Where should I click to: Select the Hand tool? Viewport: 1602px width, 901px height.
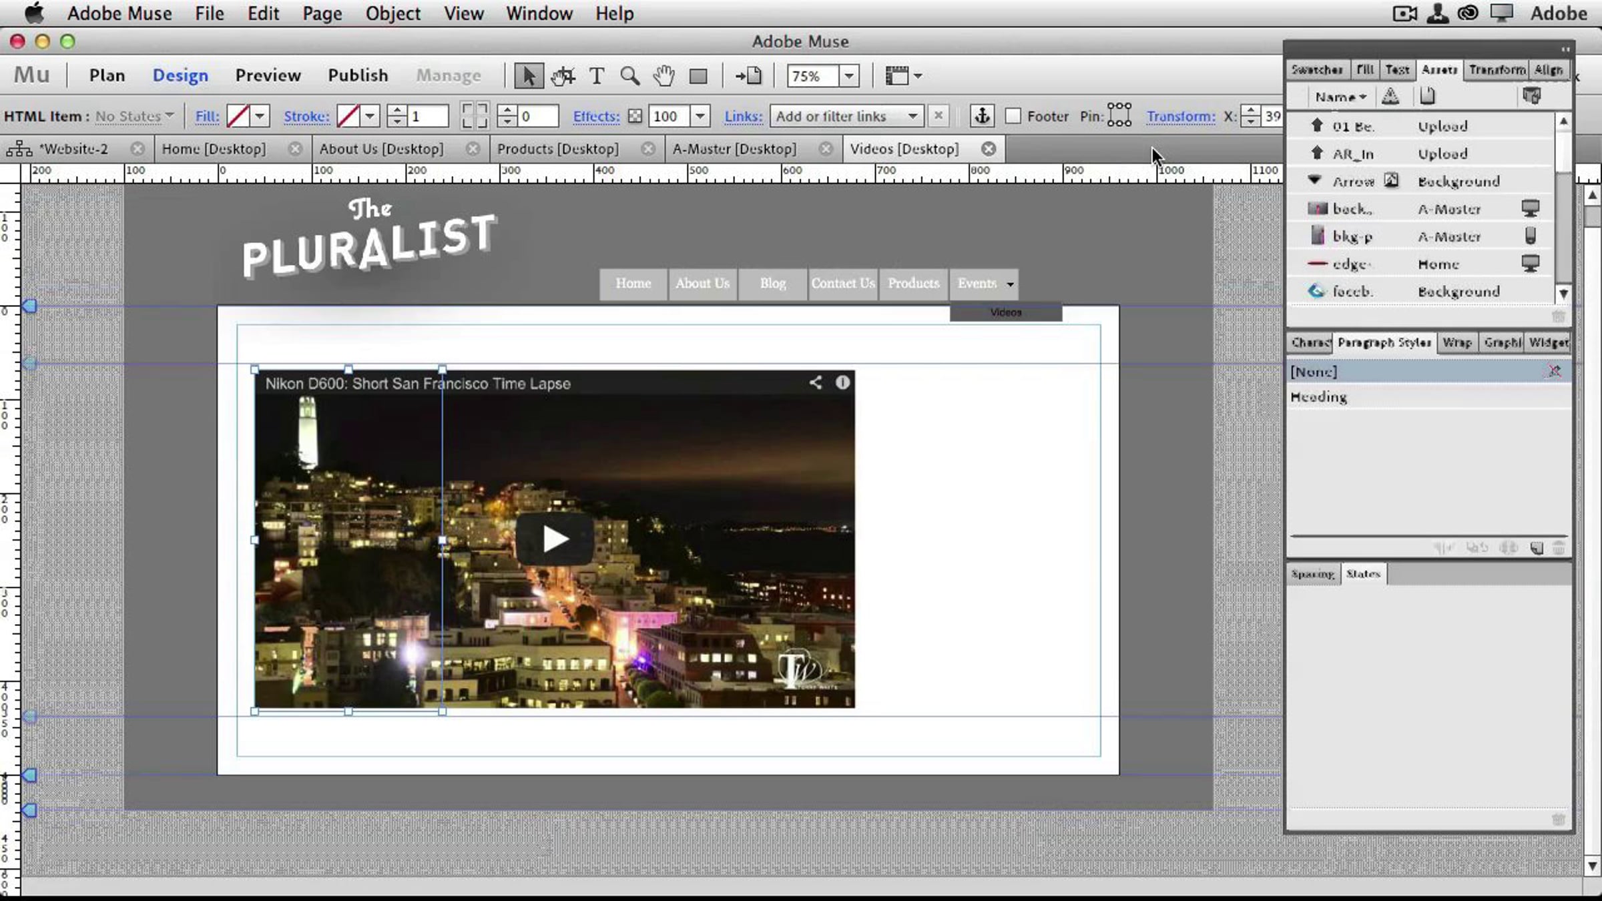click(x=663, y=76)
